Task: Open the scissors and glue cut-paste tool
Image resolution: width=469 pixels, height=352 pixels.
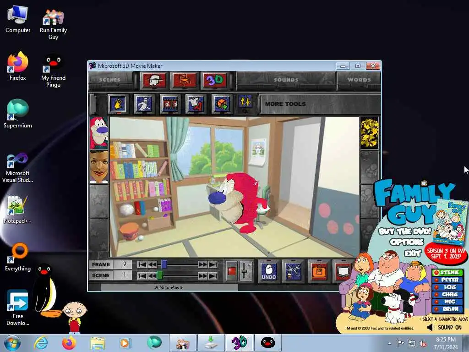Action: point(294,271)
